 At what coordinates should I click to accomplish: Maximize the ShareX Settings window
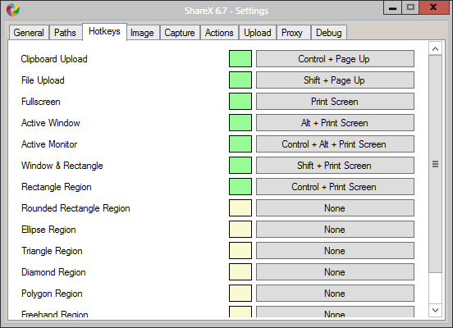point(410,7)
